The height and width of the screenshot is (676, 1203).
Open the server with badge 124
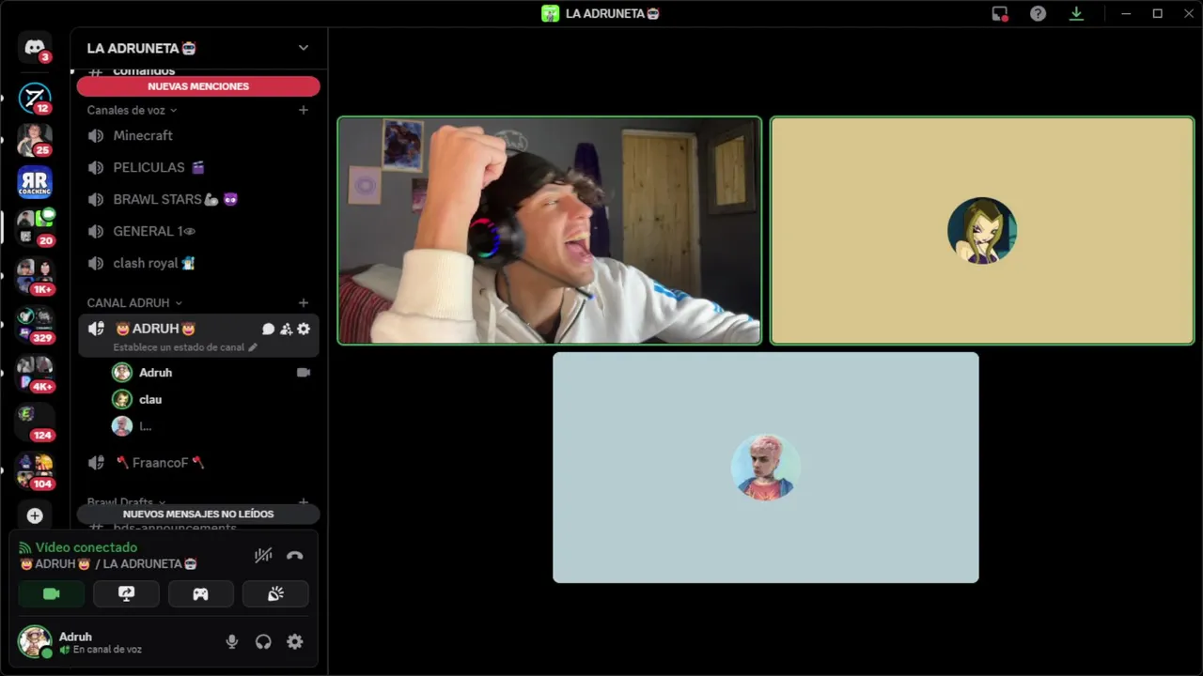click(35, 422)
